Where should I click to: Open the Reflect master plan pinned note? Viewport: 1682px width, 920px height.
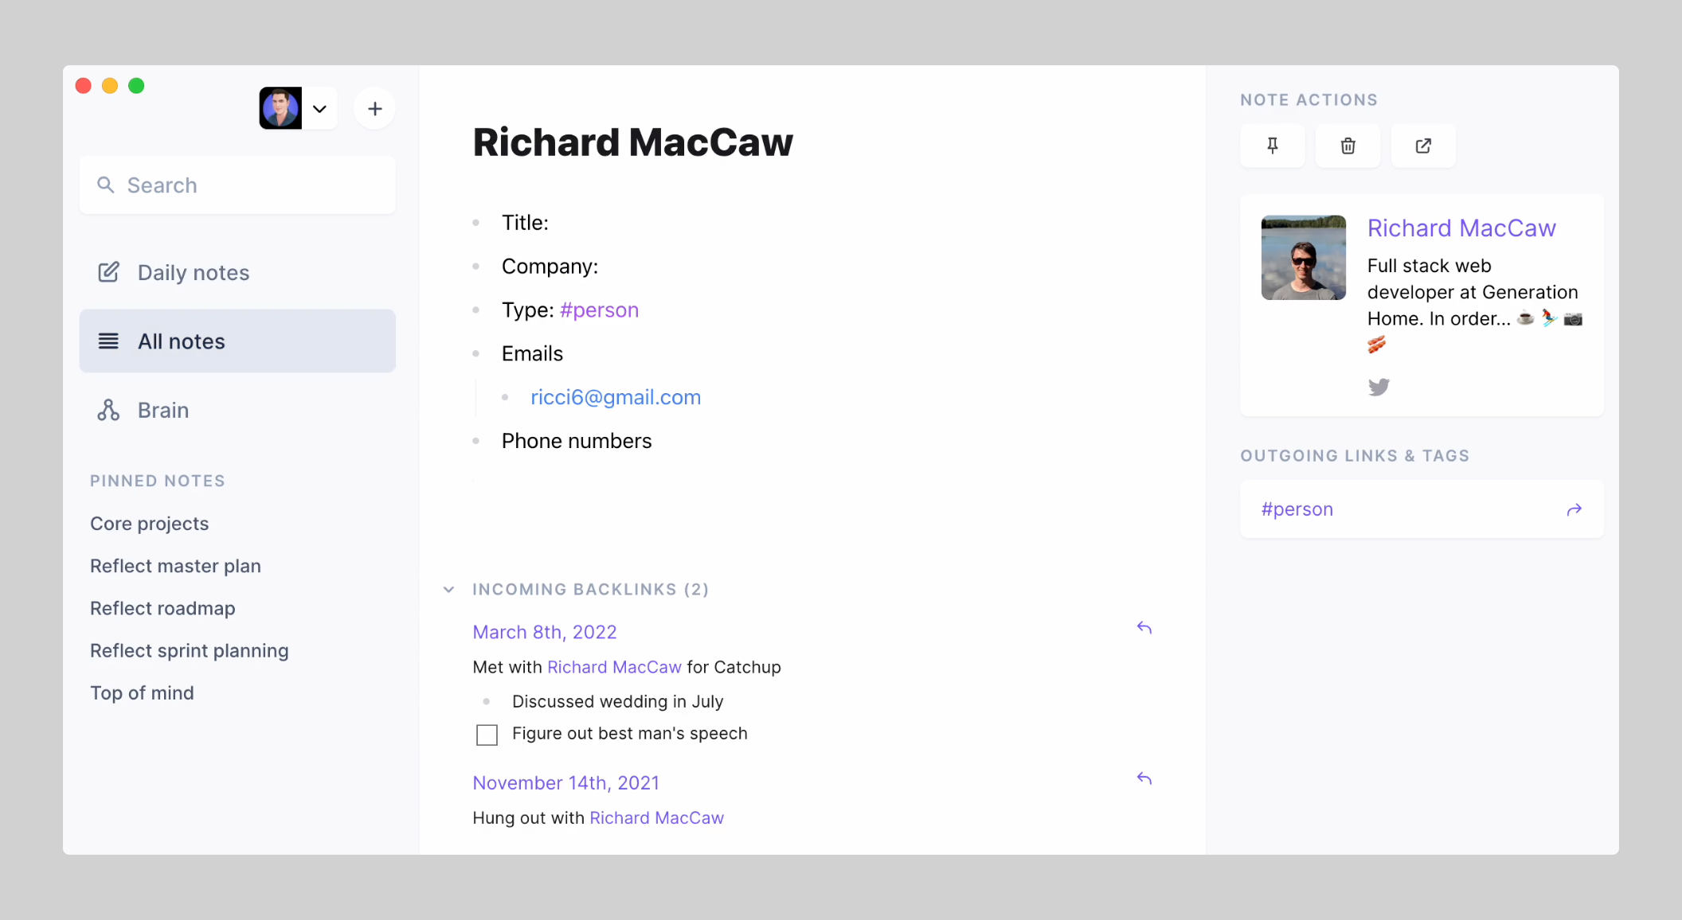coord(176,565)
